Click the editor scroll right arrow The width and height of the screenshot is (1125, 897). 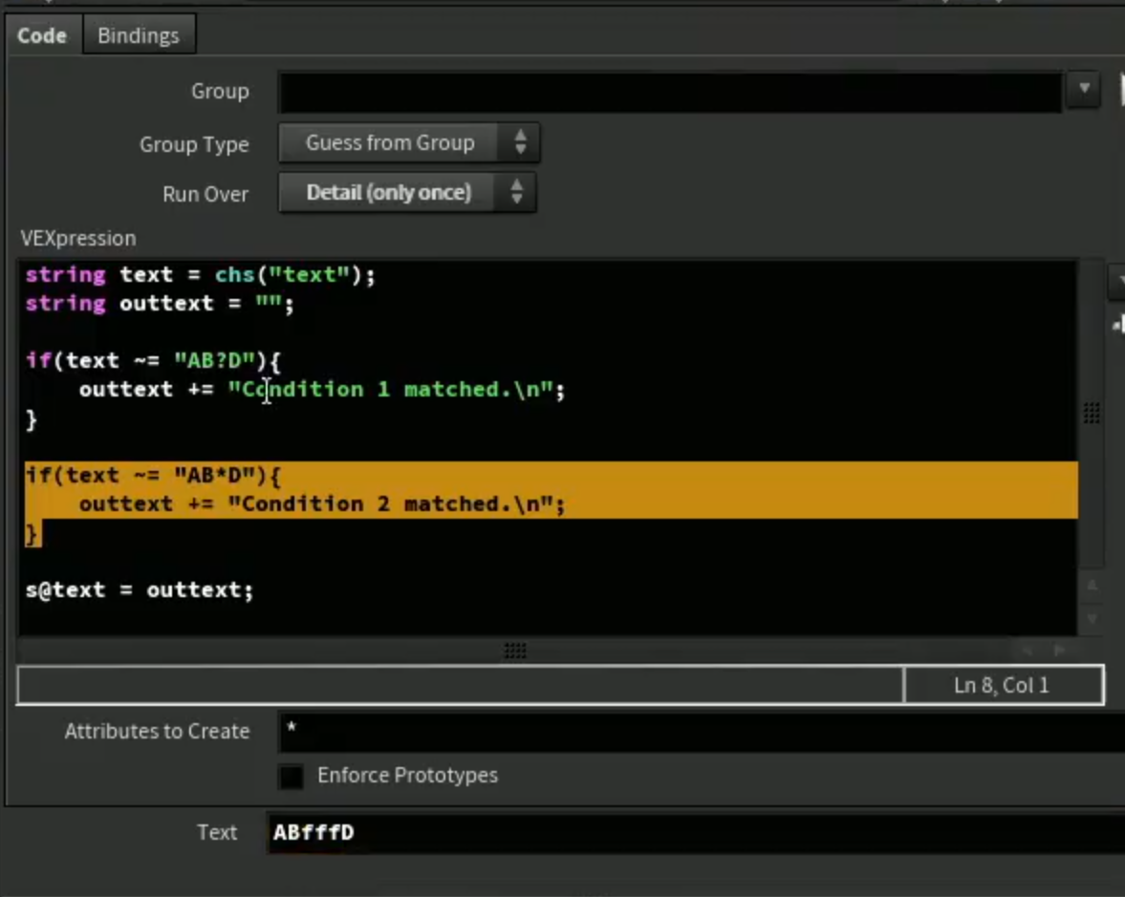(1059, 651)
